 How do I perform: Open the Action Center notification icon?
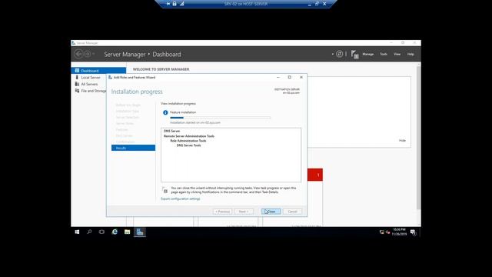(x=414, y=232)
